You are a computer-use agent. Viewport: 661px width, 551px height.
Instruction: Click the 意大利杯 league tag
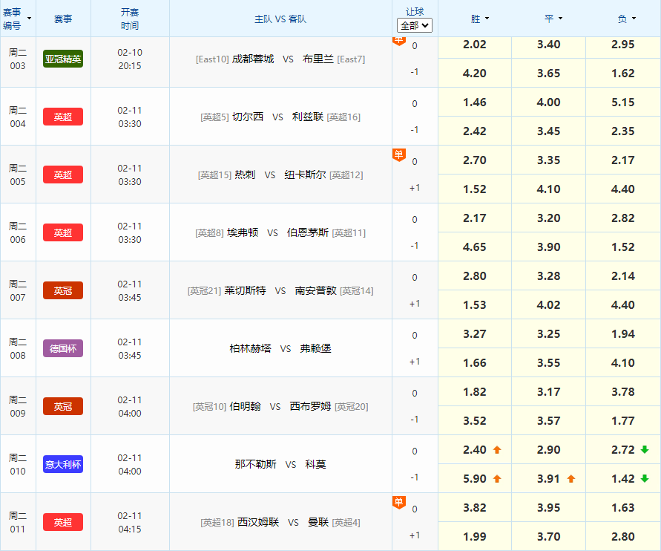[63, 464]
